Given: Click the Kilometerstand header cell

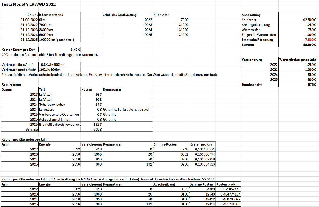Looking at the screenshot, I should click(x=59, y=15).
